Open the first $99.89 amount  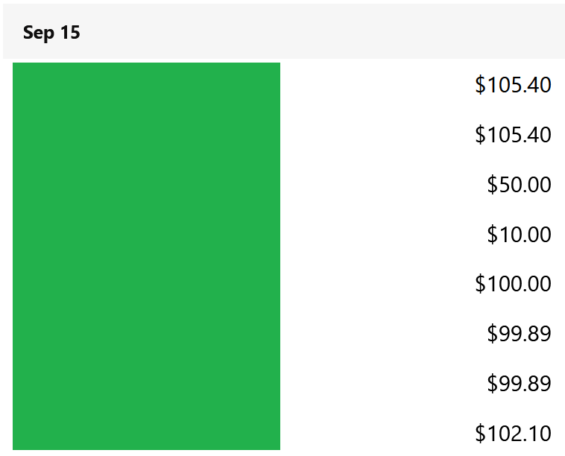519,333
